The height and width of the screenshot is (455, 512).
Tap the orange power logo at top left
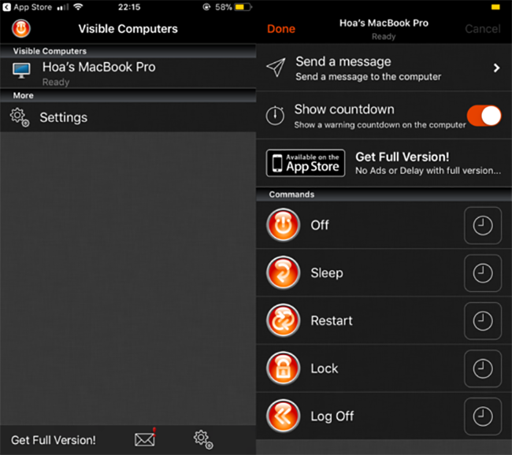point(21,29)
